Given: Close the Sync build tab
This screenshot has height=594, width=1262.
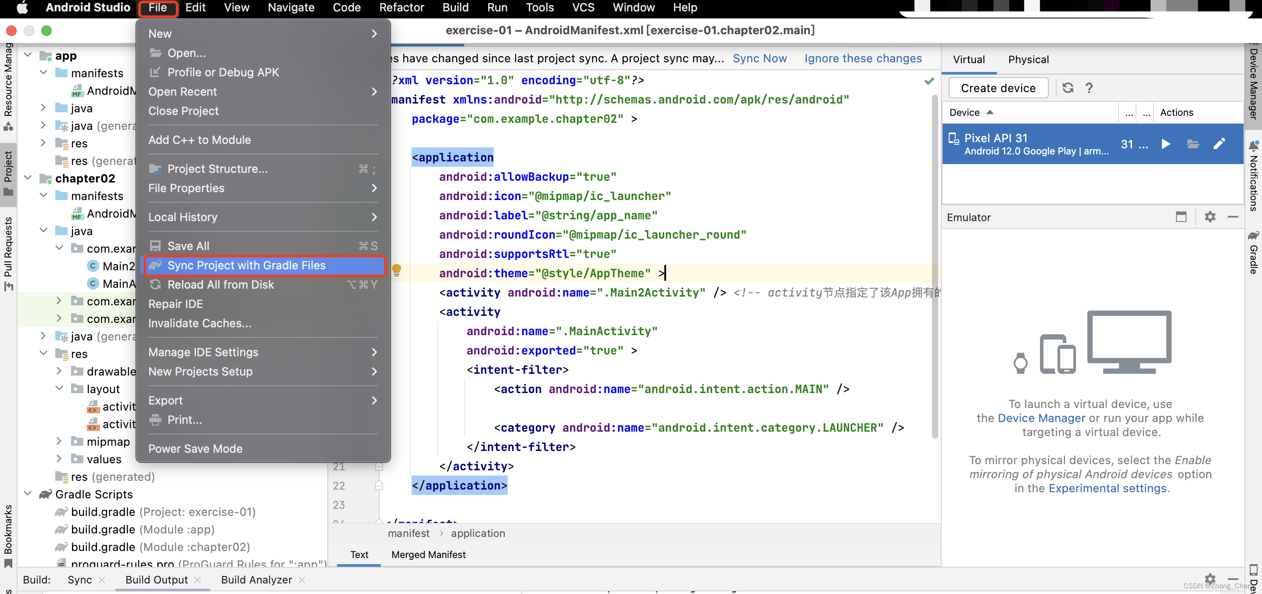Looking at the screenshot, I should (x=102, y=580).
